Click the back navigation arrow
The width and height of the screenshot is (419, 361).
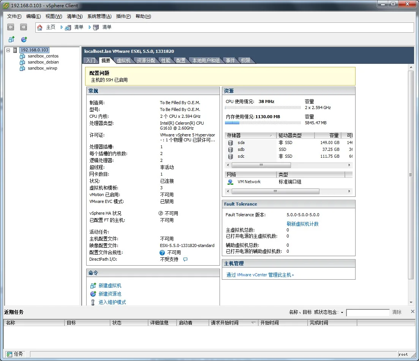coord(11,27)
